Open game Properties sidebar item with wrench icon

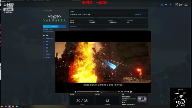[x=47, y=54]
